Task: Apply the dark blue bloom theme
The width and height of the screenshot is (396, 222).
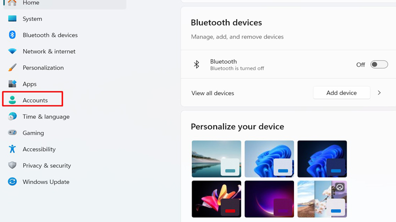Action: pos(322,159)
